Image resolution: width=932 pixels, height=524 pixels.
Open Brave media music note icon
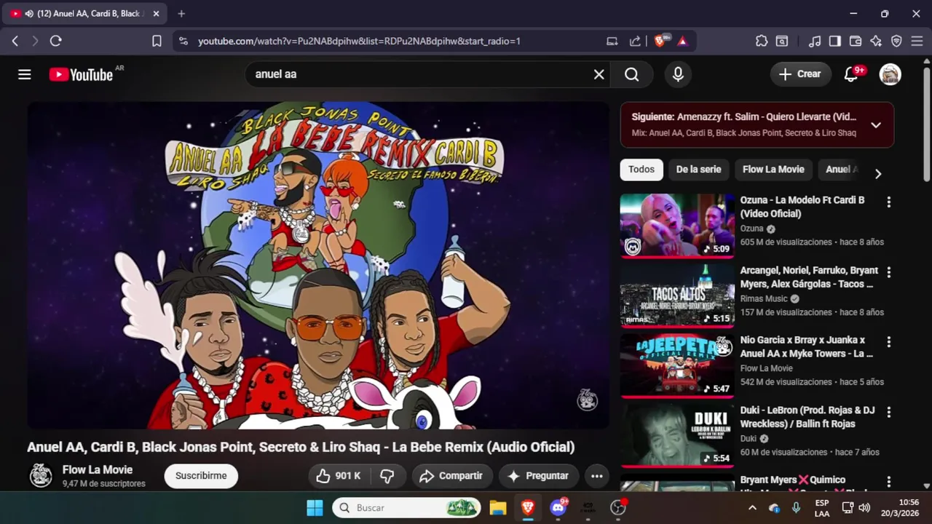[815, 41]
